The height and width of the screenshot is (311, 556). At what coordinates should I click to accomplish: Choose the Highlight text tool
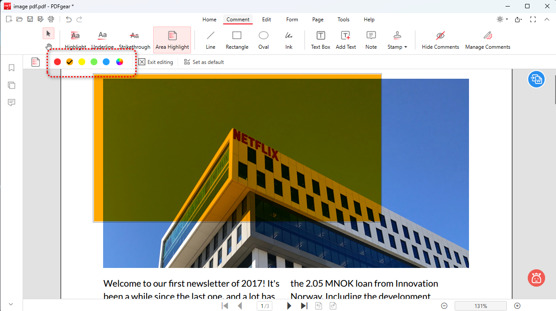[76, 40]
